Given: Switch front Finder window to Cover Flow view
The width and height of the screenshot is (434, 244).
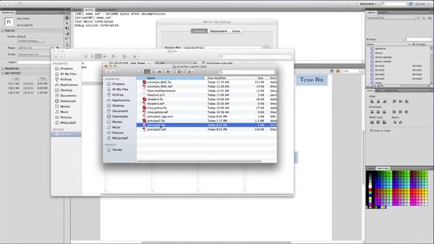Looking at the screenshot, I should 159,72.
